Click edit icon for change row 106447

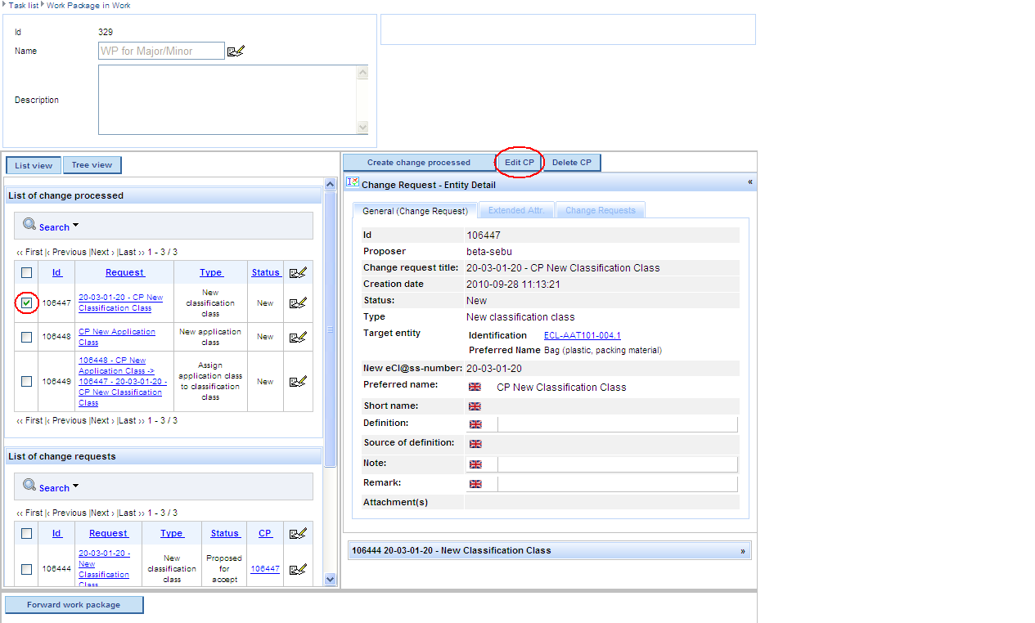coord(298,303)
